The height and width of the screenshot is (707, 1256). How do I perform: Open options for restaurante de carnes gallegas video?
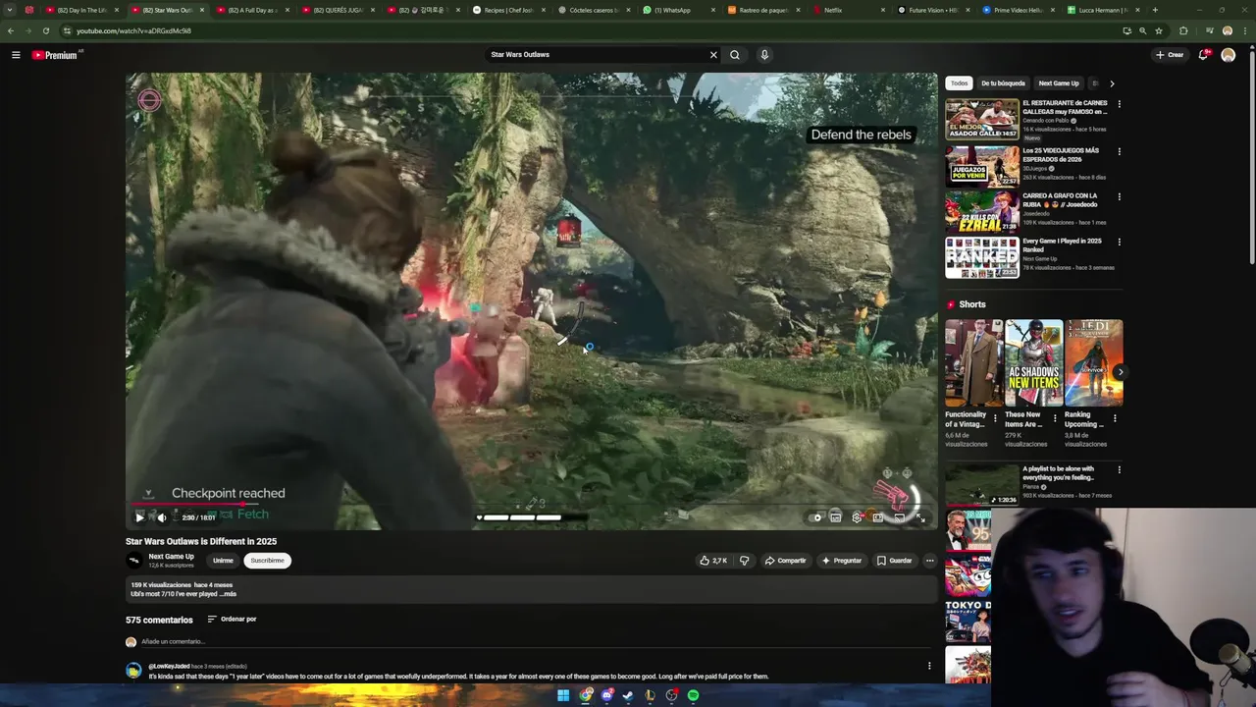[1119, 104]
